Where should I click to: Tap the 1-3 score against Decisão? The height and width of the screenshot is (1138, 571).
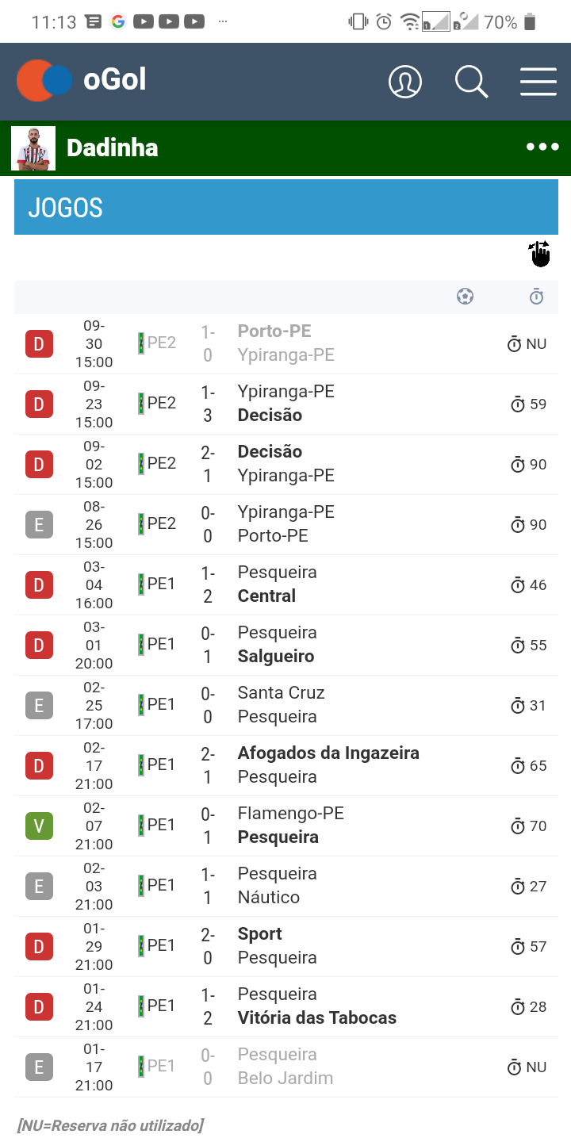pyautogui.click(x=208, y=404)
